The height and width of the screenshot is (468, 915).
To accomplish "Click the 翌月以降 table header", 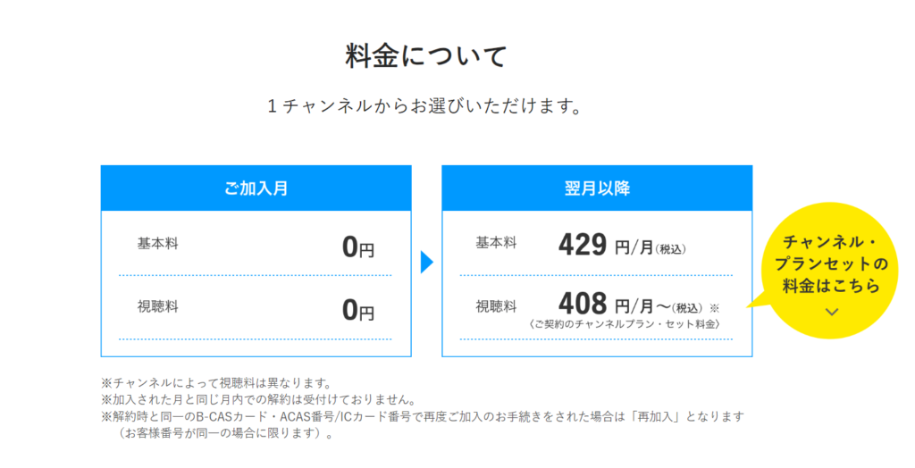I will [x=597, y=188].
